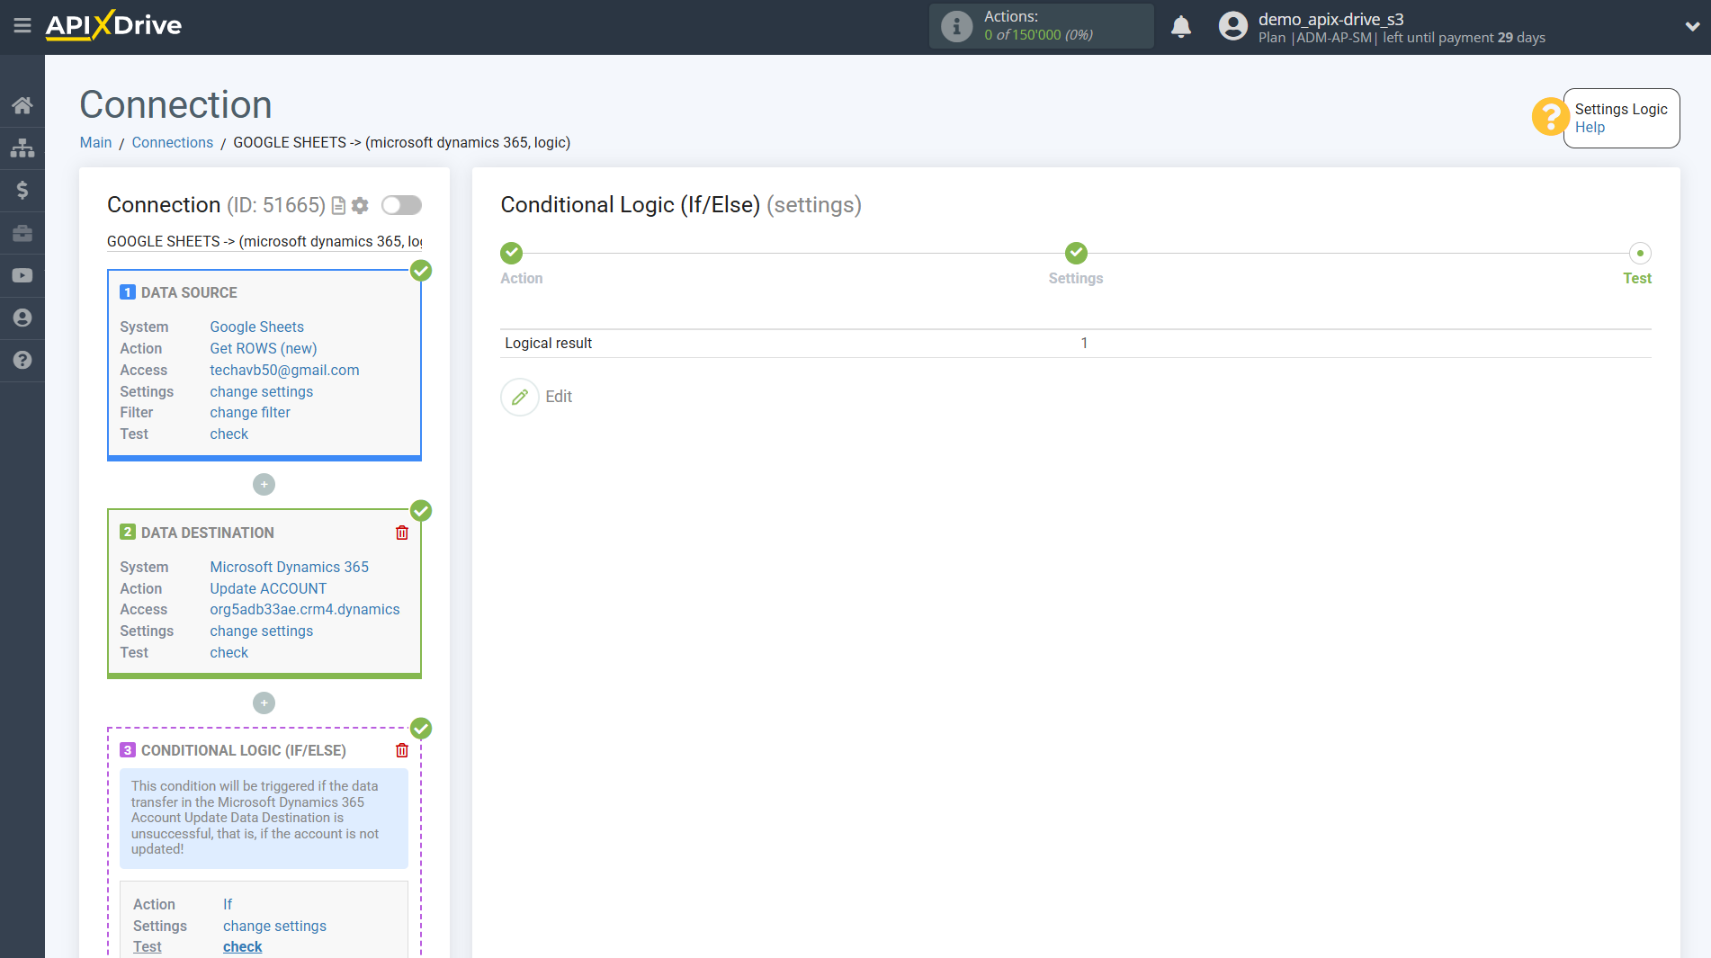Screen dimensions: 1711x958
Task: Open the briefcase sidebar icon
Action: (22, 233)
